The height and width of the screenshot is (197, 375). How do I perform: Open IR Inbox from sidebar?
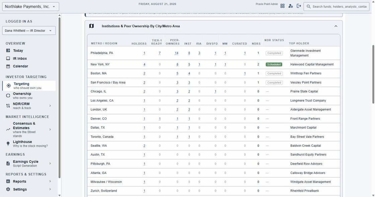click(20, 59)
